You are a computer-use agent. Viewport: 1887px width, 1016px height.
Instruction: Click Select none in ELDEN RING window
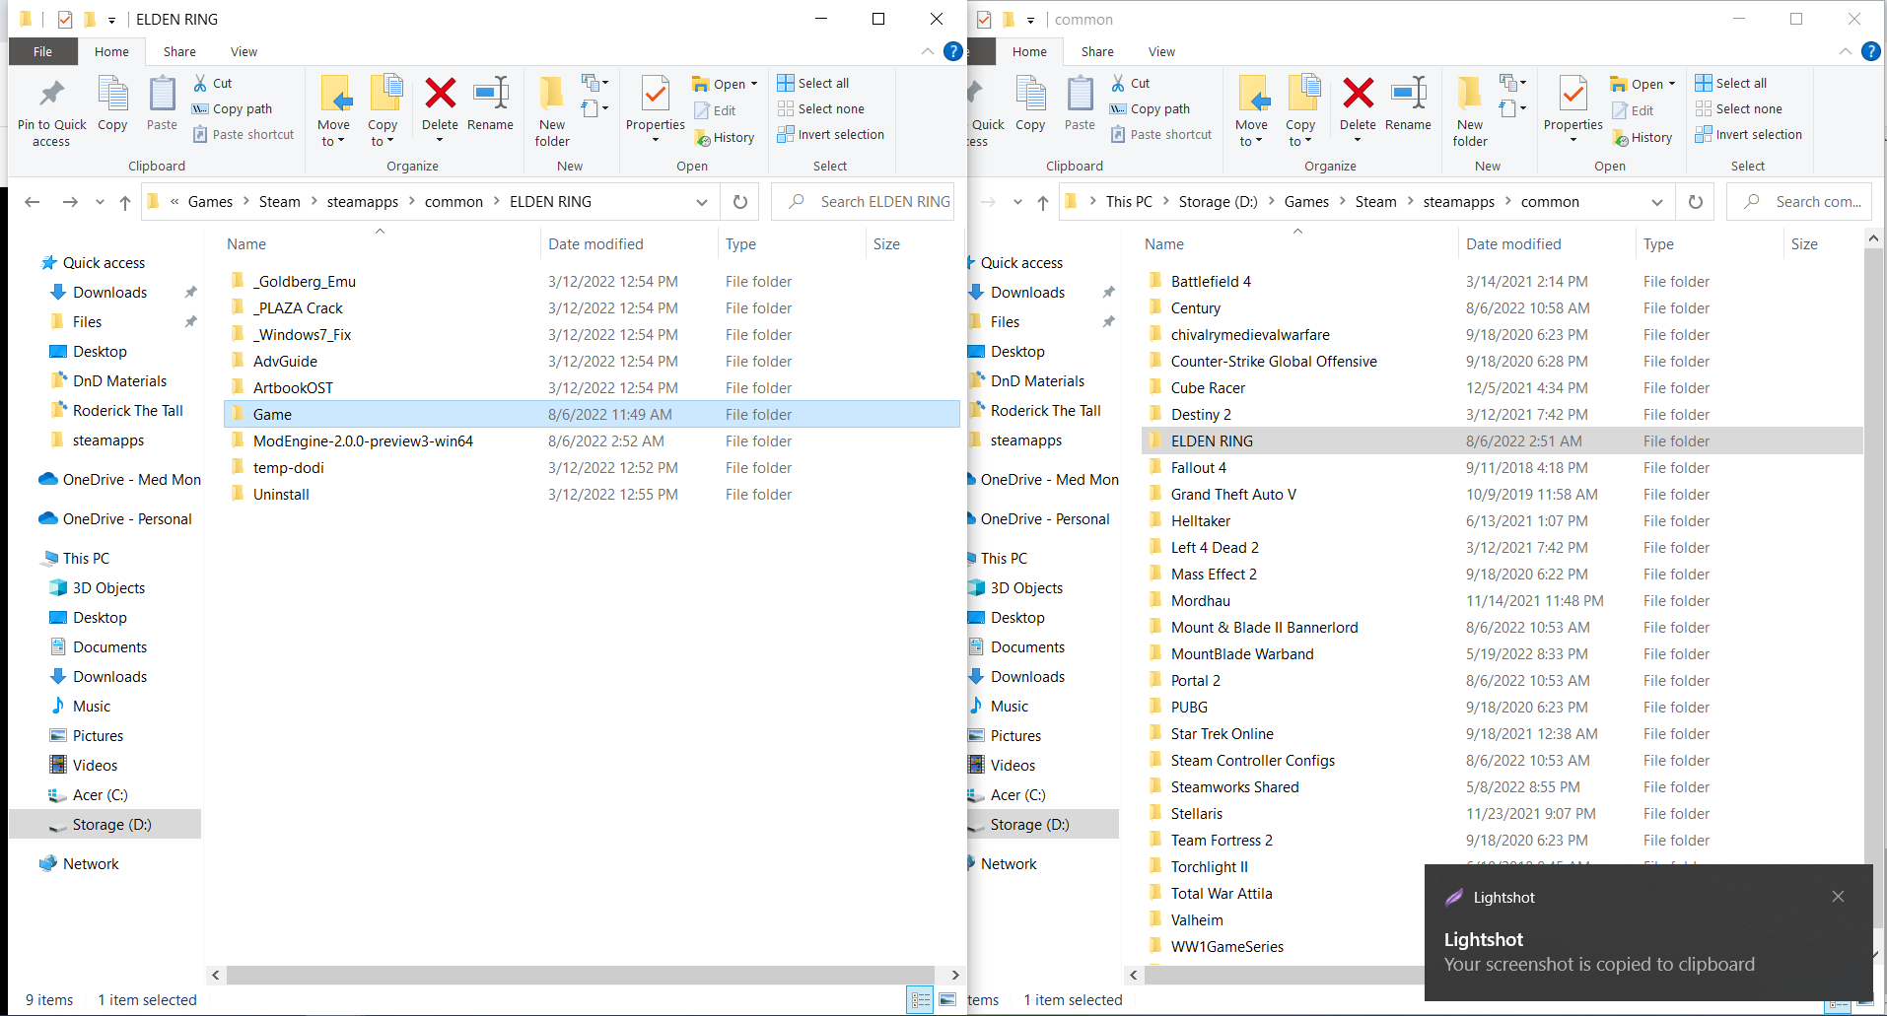point(821,108)
